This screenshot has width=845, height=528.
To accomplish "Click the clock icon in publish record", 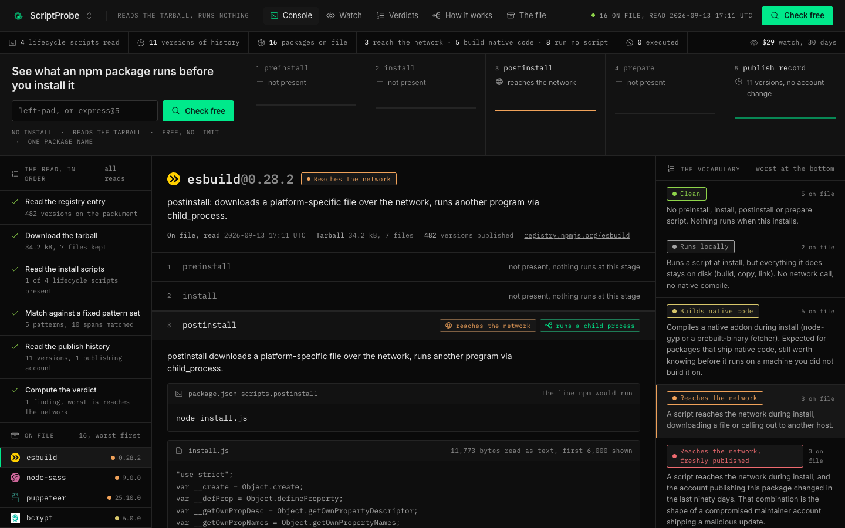I will [x=739, y=82].
